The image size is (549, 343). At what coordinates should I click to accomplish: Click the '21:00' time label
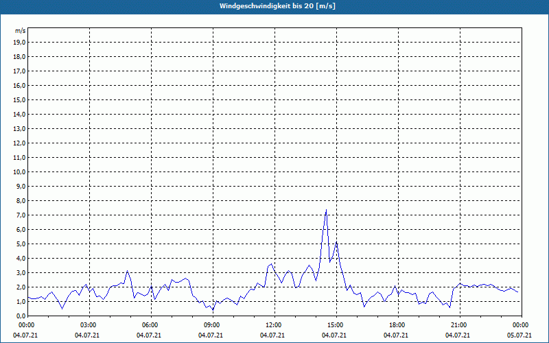pyautogui.click(x=460, y=325)
